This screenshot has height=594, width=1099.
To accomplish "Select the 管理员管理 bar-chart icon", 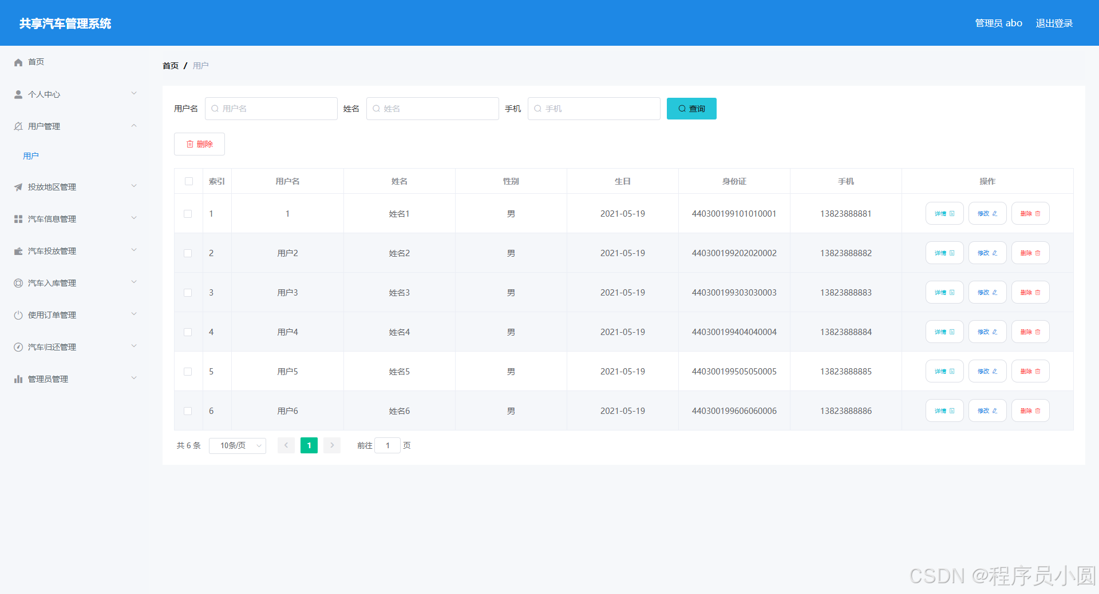I will [x=18, y=378].
